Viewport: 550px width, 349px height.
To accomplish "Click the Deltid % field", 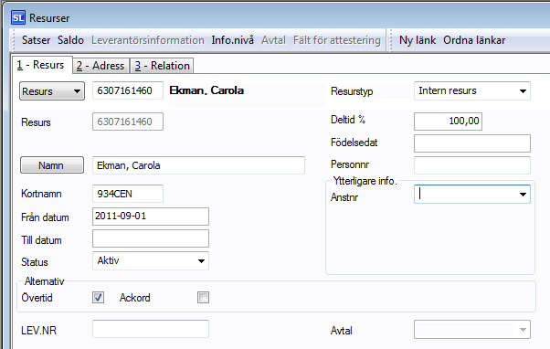I will 448,122.
